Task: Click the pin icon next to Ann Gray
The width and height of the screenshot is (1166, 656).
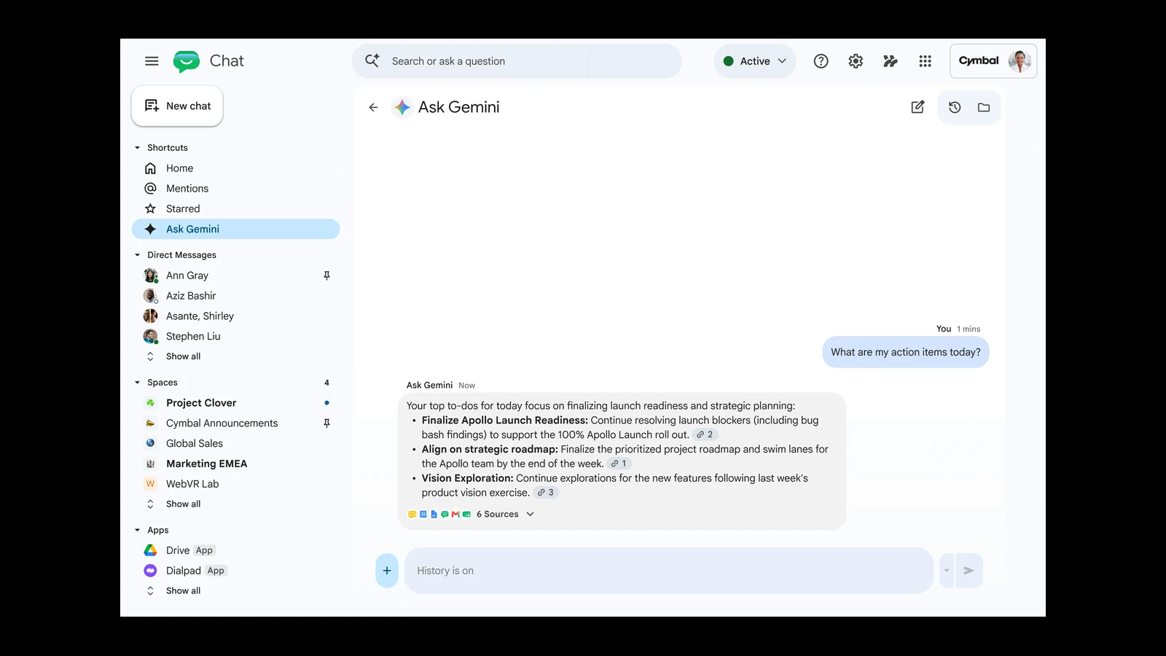Action: [326, 276]
